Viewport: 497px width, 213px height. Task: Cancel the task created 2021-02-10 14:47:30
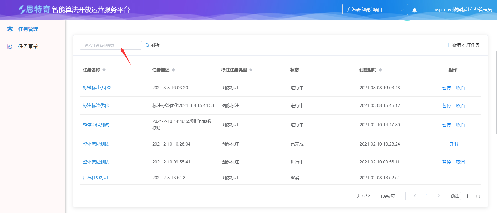click(460, 125)
